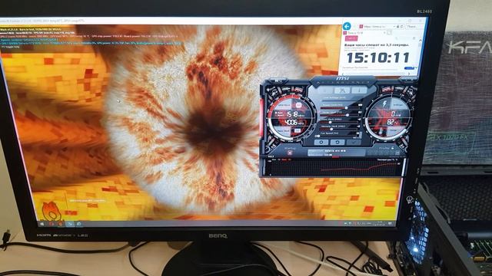
Task: Click the Afterburner monitoring temperature graph
Action: [x=334, y=168]
